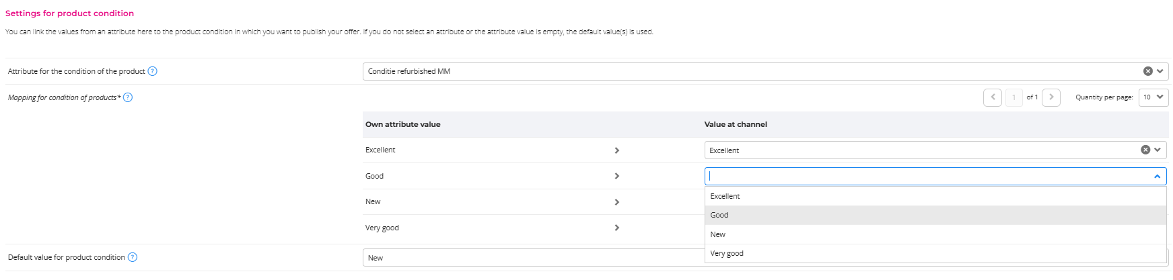Go to the previous mapping page
The image size is (1173, 280).
click(993, 97)
